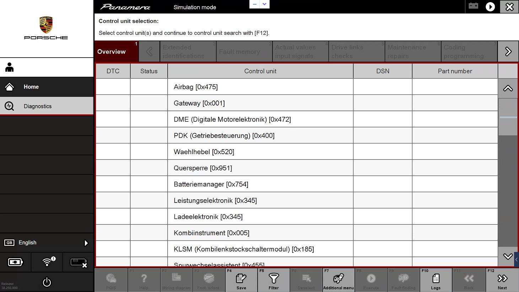Open the title bar dropdown chevron
The image size is (519, 292).
click(264, 4)
